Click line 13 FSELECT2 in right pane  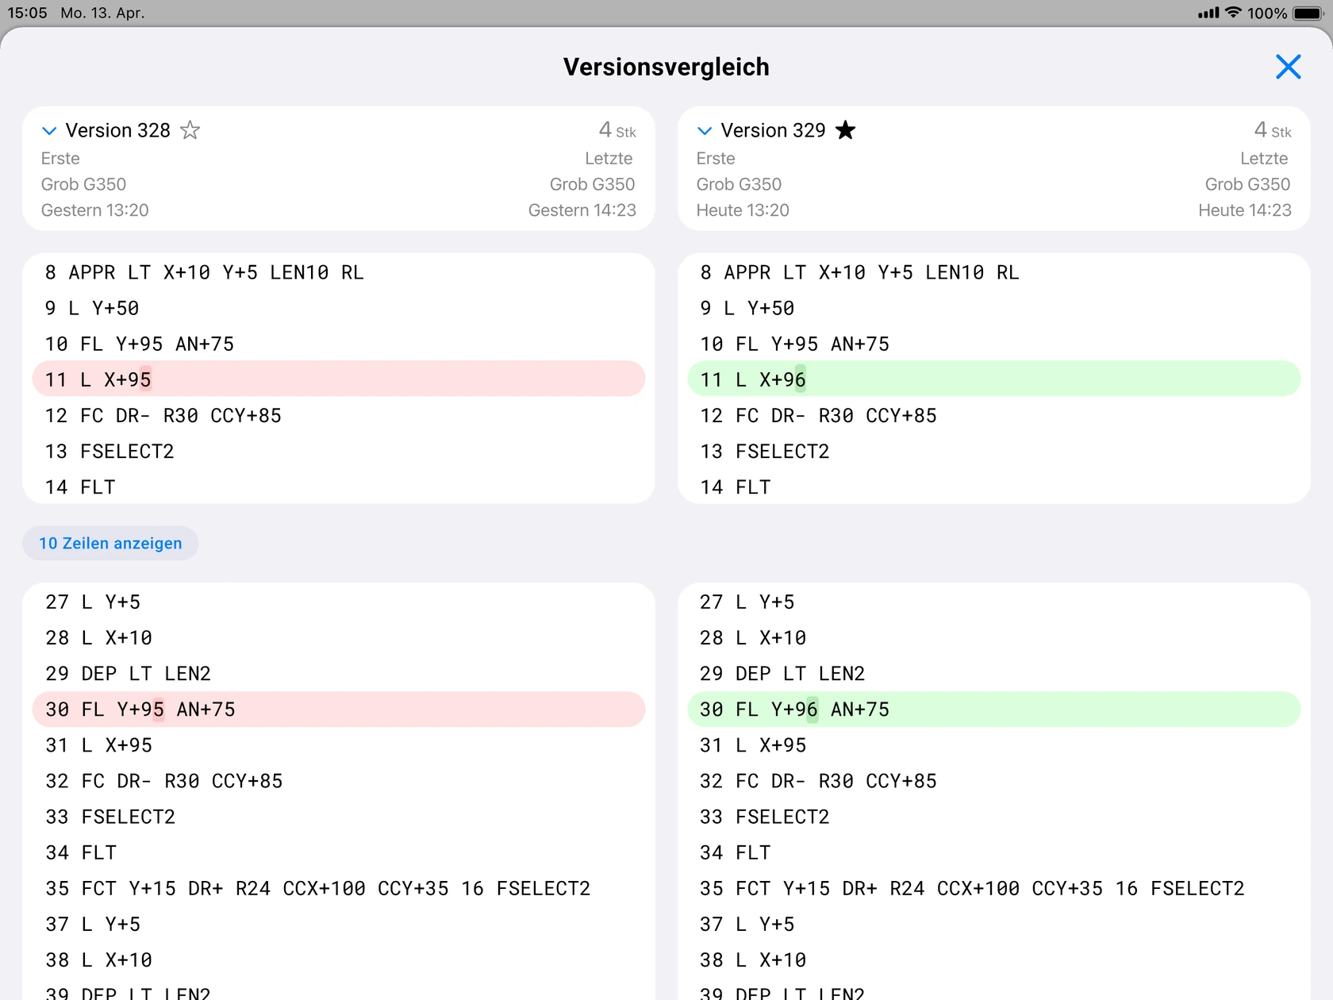click(765, 452)
